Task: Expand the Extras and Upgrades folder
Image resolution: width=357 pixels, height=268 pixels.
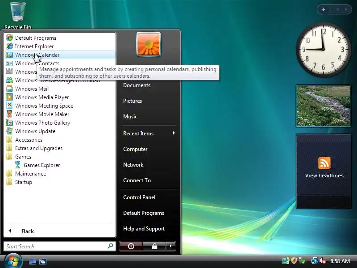Action: [x=34, y=148]
